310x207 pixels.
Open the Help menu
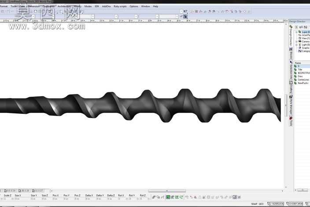click(155, 6)
